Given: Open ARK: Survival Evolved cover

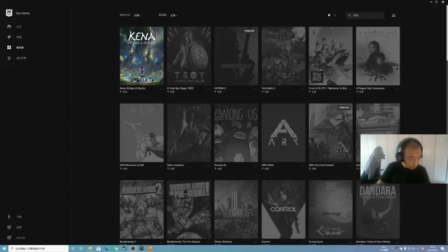Looking at the screenshot, I should (330, 133).
